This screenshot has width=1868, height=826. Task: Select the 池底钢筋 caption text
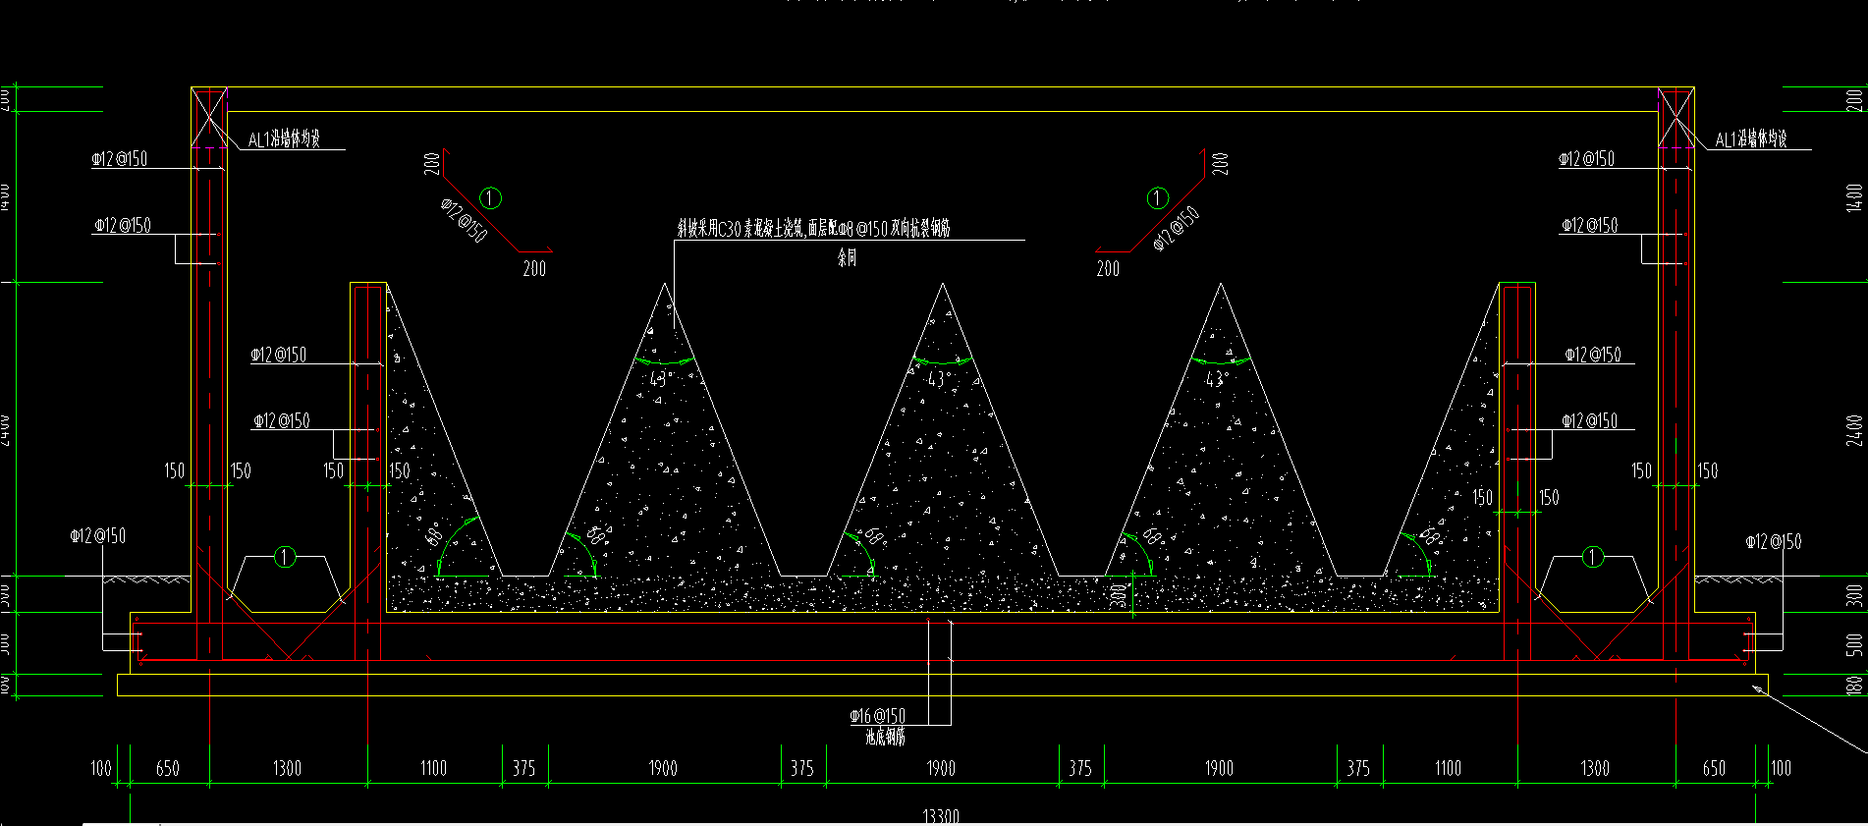pyautogui.click(x=885, y=737)
